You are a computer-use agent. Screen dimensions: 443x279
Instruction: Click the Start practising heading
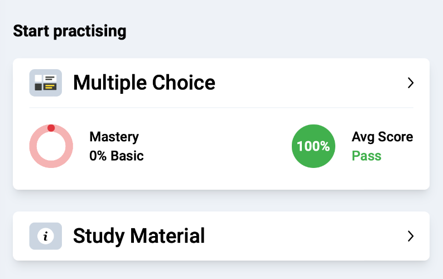click(70, 31)
